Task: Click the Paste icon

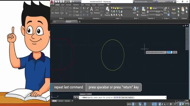Action: click(183, 10)
